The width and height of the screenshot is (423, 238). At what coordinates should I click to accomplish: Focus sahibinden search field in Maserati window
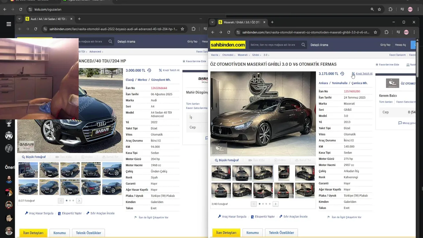(x=275, y=45)
